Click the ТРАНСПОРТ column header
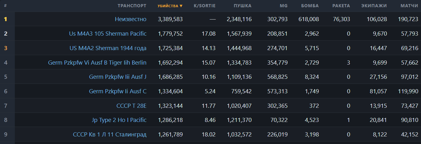The image size is (421, 144). click(x=132, y=6)
